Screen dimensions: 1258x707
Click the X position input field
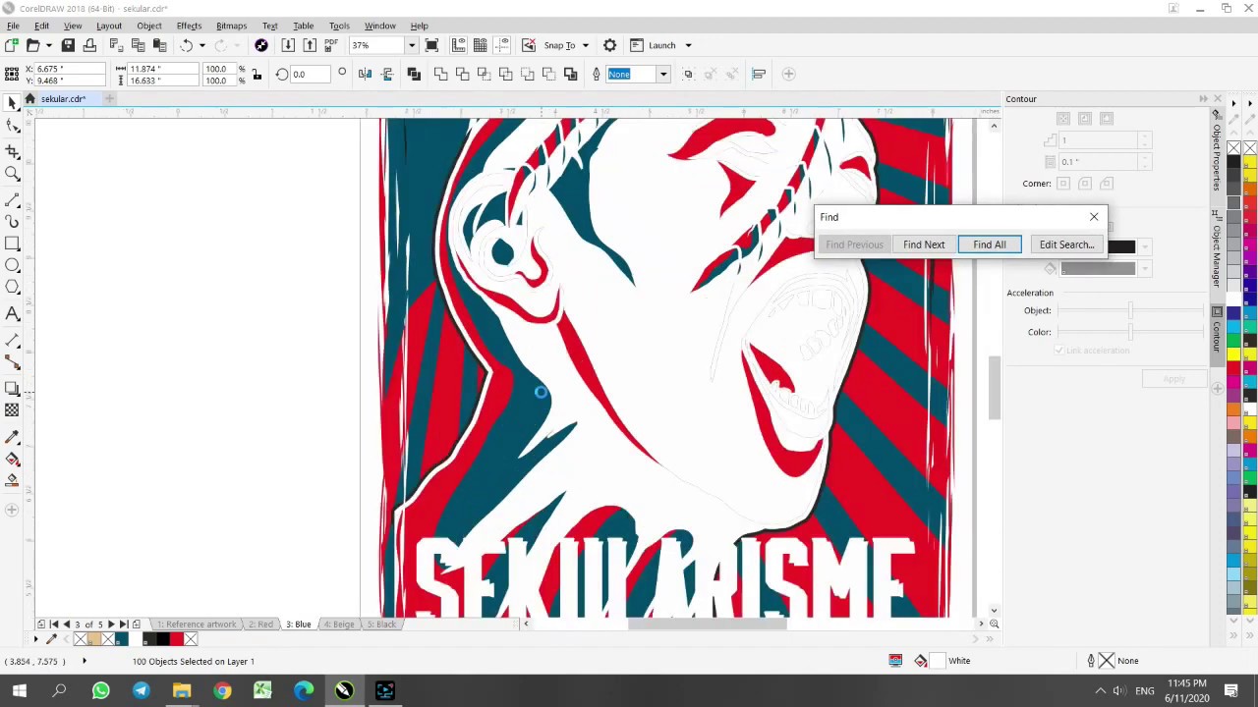tap(69, 69)
